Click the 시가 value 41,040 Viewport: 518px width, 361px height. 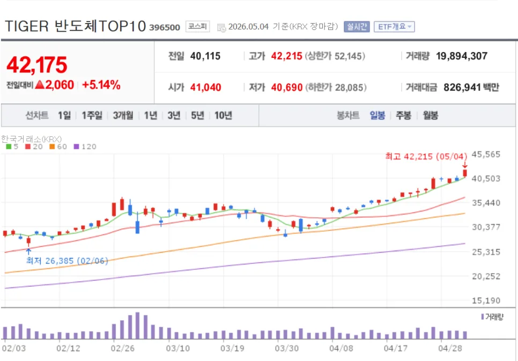tap(205, 87)
